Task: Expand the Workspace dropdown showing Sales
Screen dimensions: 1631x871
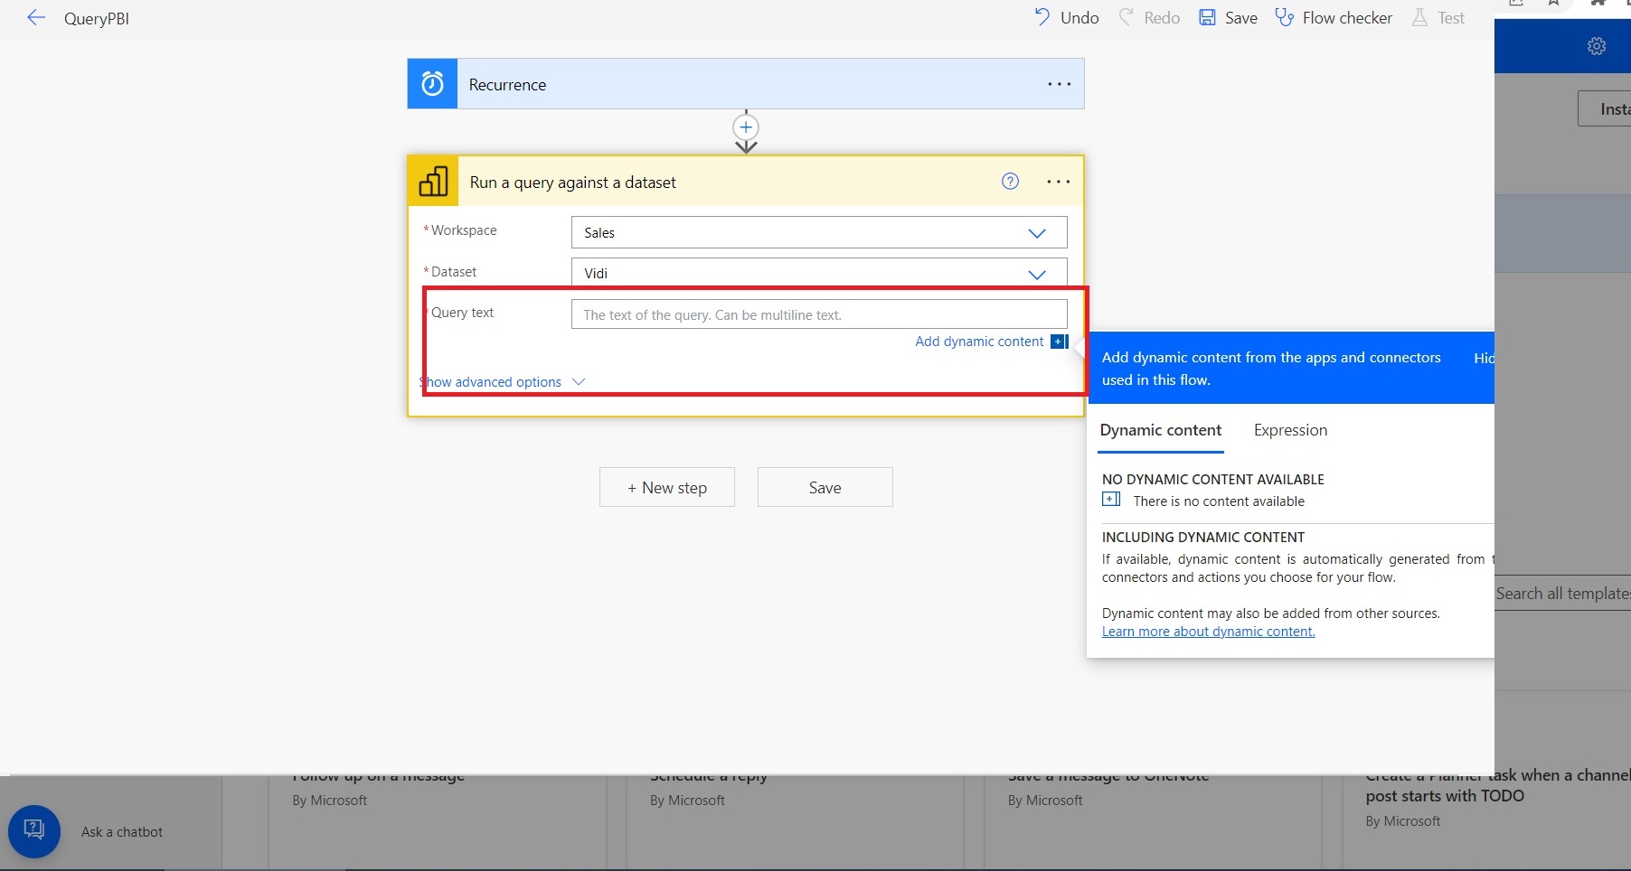Action: (x=819, y=232)
